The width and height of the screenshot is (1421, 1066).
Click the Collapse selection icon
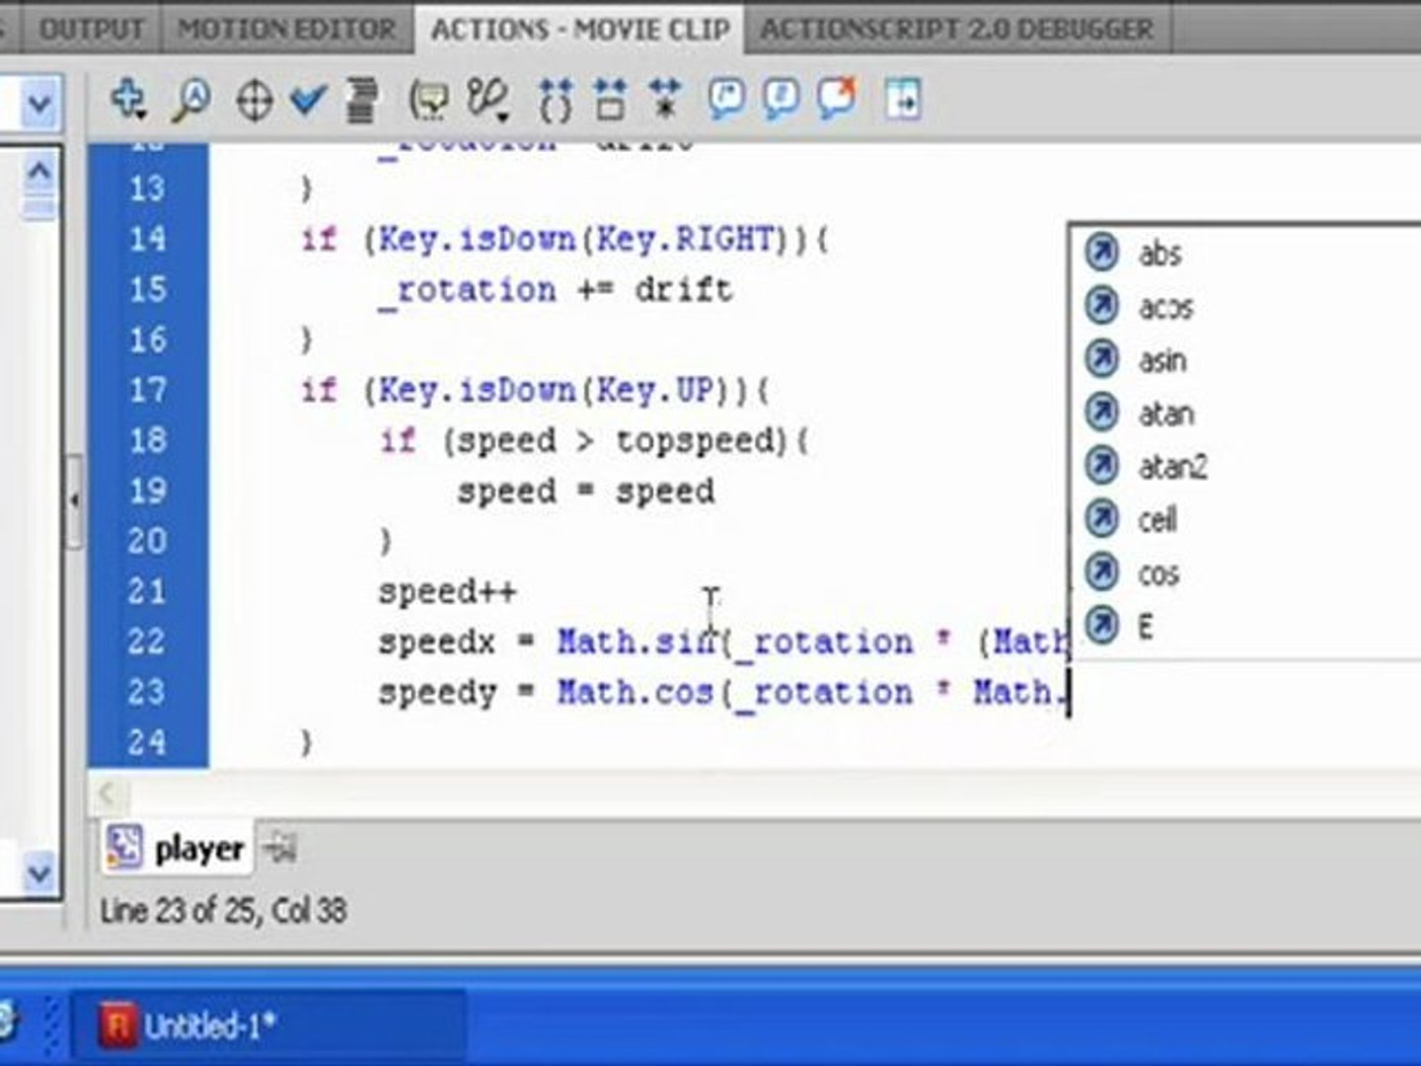[611, 101]
